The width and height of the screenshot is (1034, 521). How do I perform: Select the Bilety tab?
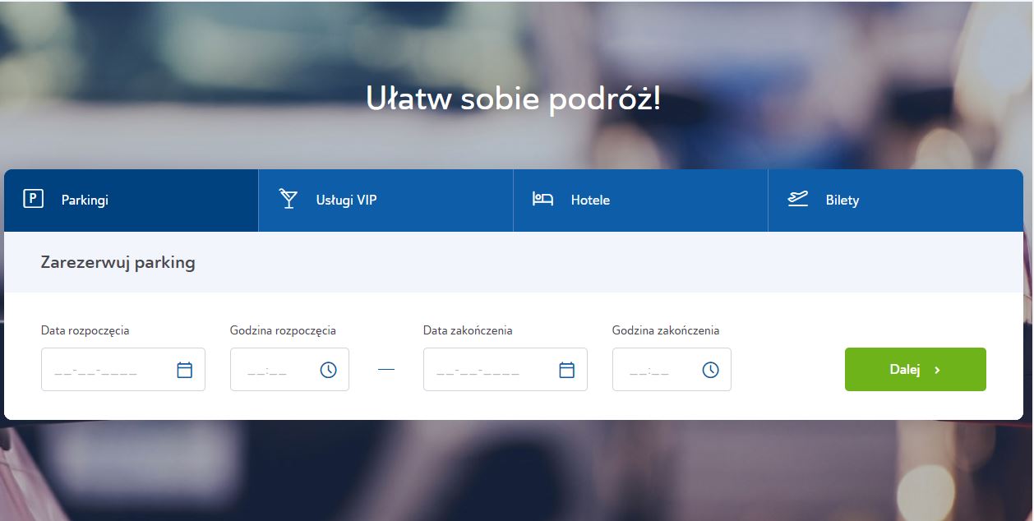[x=842, y=201]
